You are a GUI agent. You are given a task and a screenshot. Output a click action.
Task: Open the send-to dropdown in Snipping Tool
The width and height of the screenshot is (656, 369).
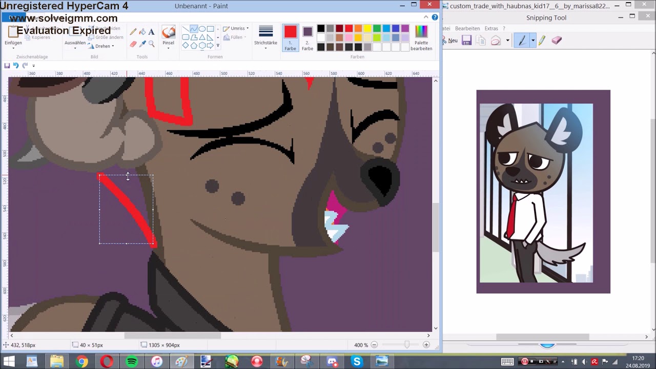pos(507,40)
